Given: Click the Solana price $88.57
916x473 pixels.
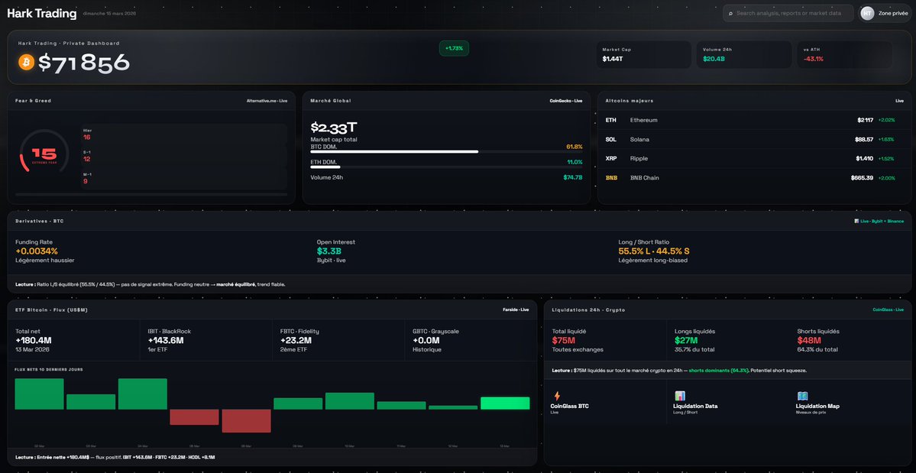Looking at the screenshot, I should (864, 139).
